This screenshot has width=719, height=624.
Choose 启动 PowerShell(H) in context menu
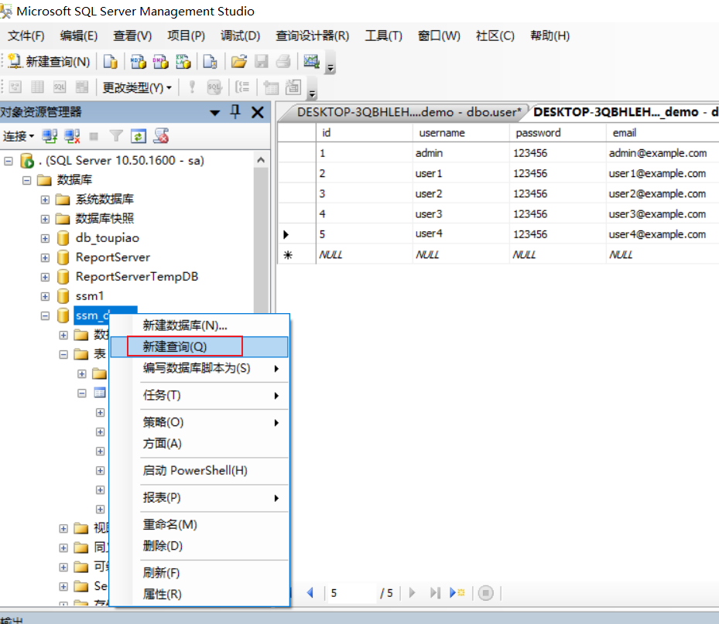tap(199, 471)
